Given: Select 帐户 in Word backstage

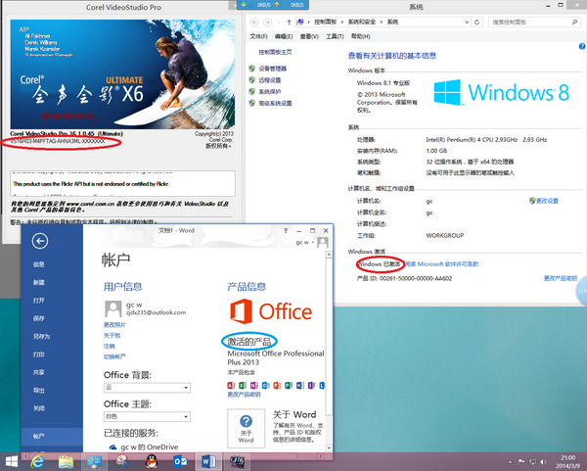Looking at the screenshot, I should (x=52, y=436).
